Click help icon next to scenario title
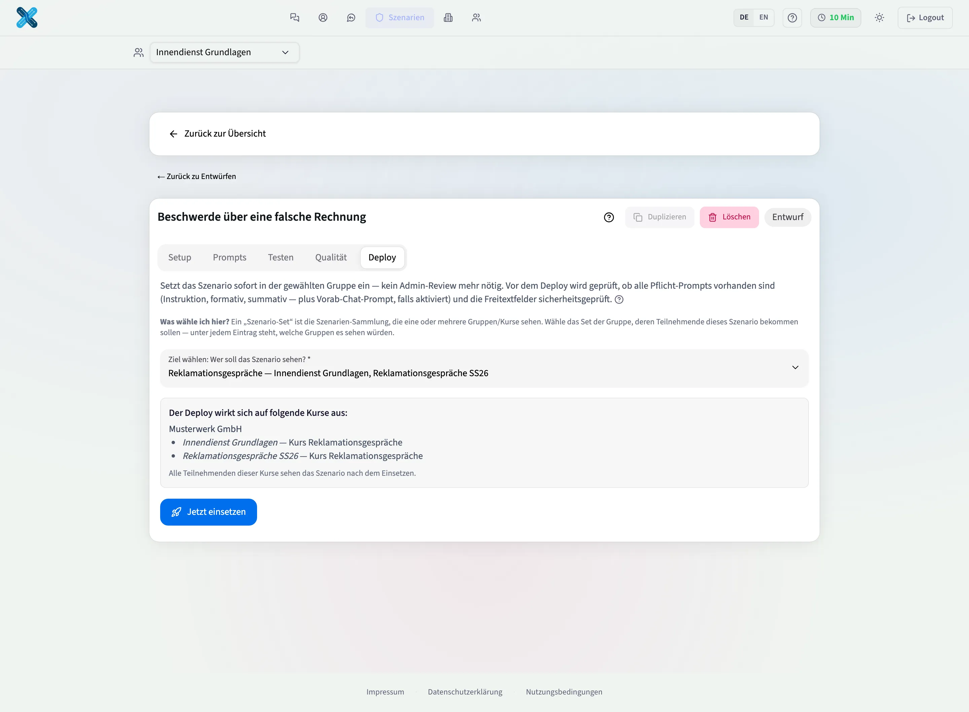The height and width of the screenshot is (712, 969). pos(609,217)
